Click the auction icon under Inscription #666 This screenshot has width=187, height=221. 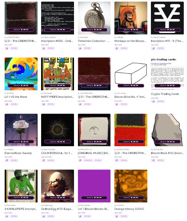[44, 48]
